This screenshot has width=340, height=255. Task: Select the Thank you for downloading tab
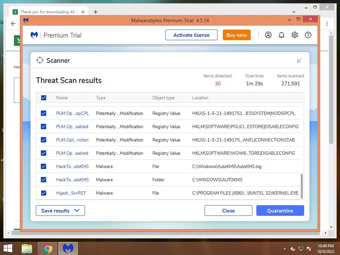(48, 12)
